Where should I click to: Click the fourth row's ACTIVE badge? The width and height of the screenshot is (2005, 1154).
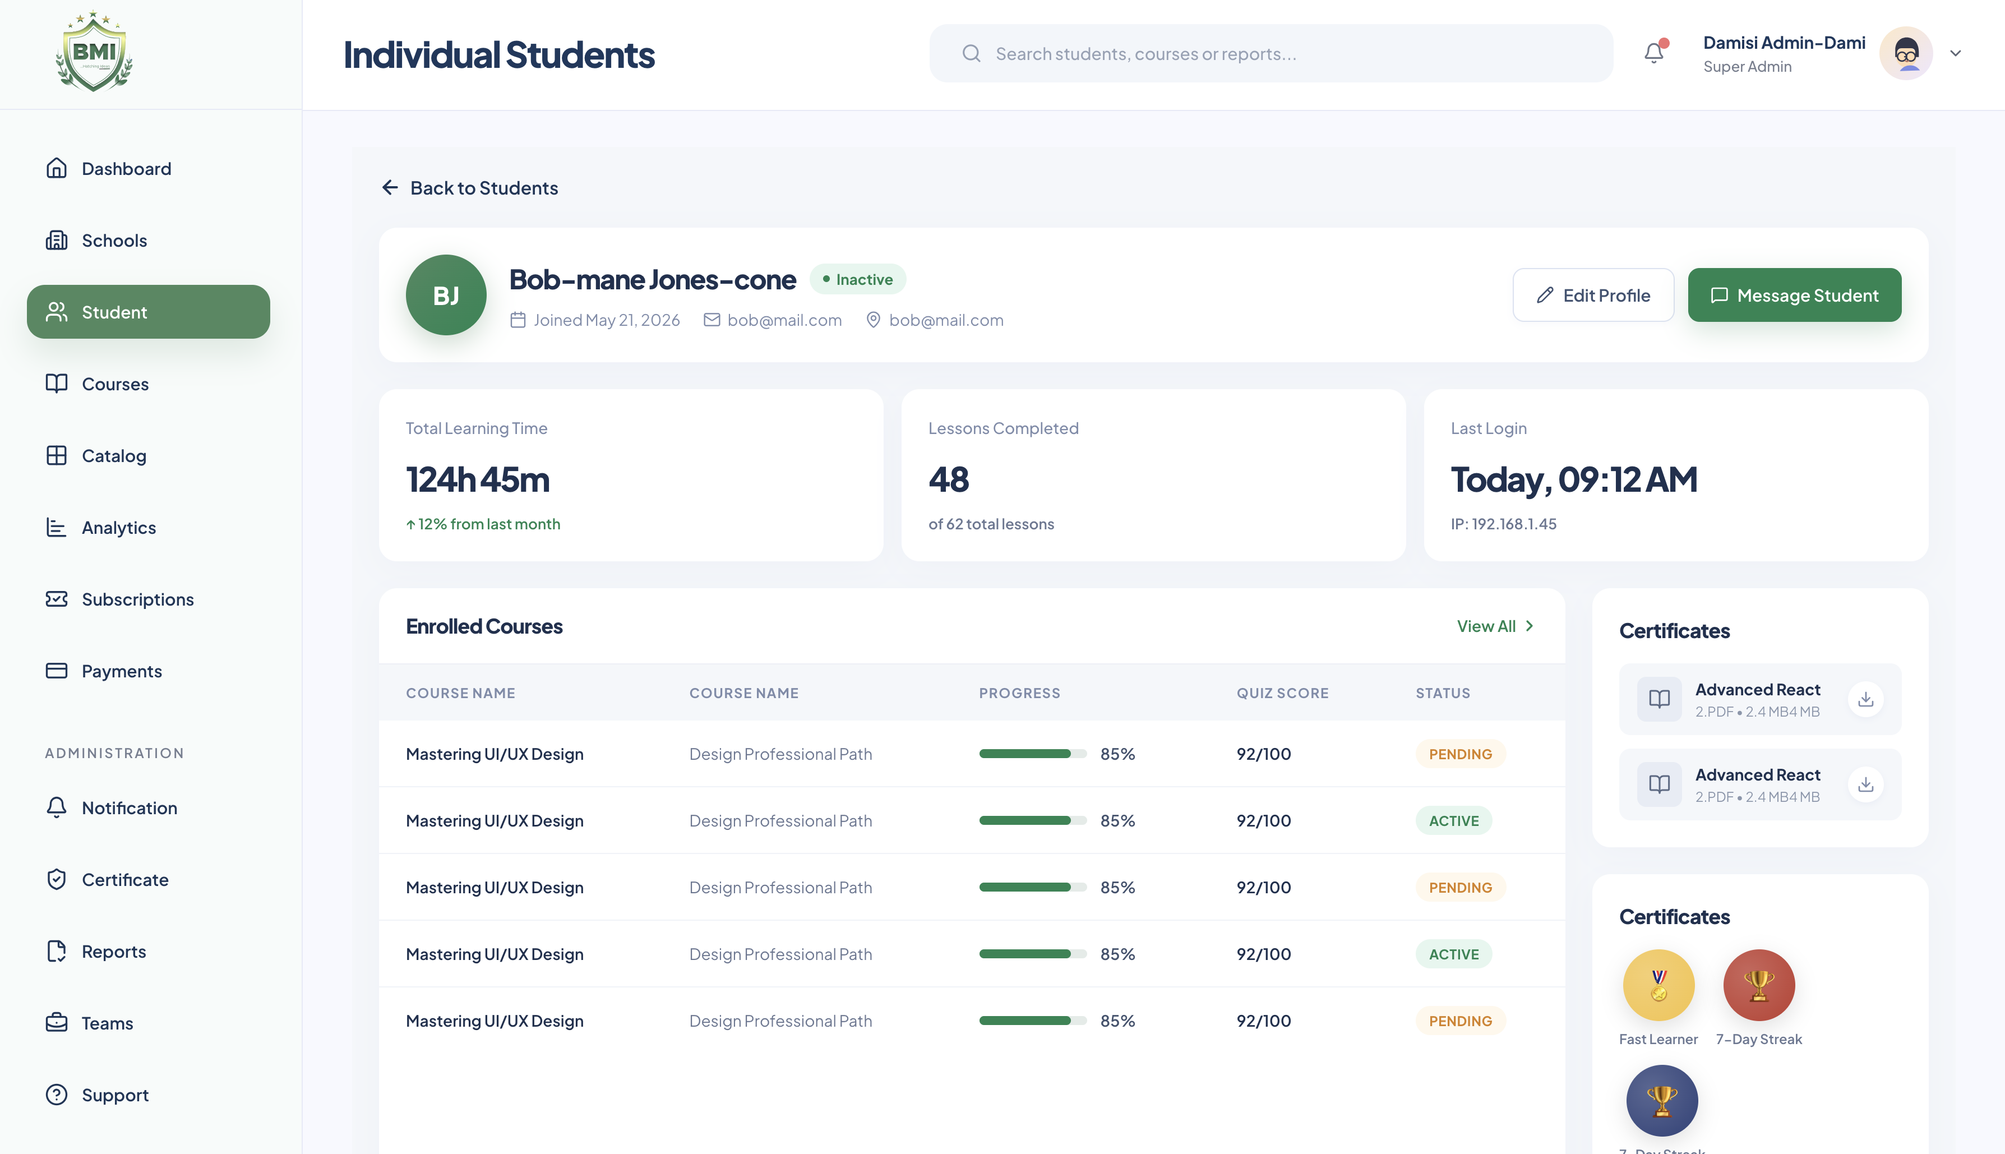[x=1453, y=954]
